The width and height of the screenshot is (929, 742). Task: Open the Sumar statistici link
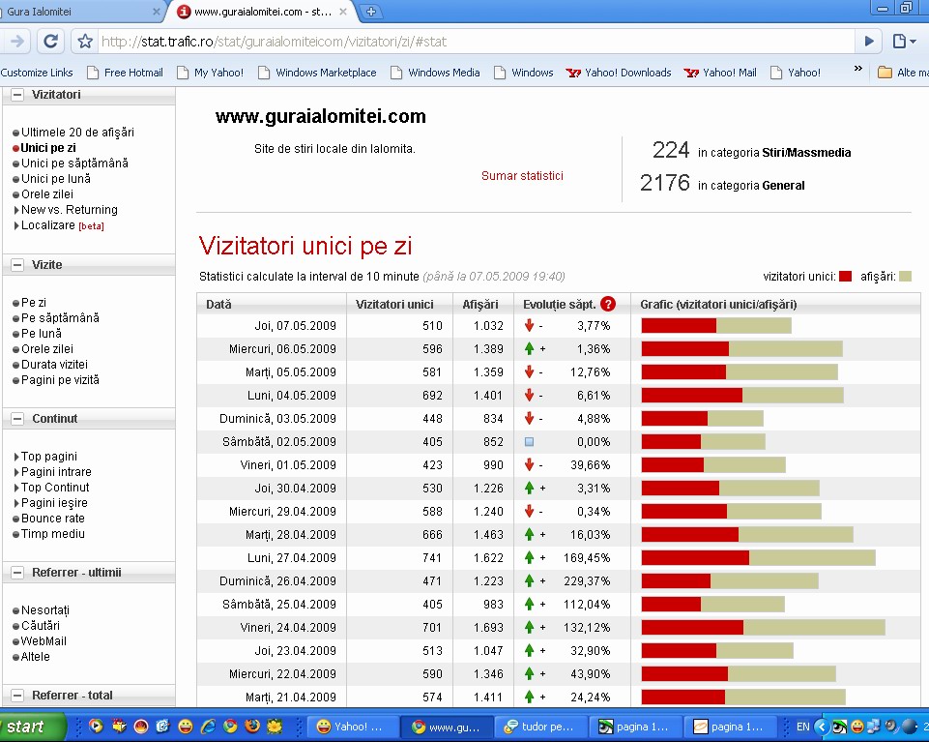coord(522,176)
